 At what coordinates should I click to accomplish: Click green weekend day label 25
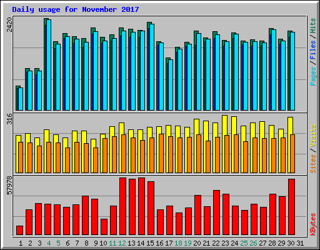coord(244,243)
